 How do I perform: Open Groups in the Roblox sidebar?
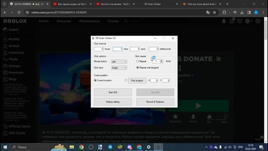[x=12, y=66]
